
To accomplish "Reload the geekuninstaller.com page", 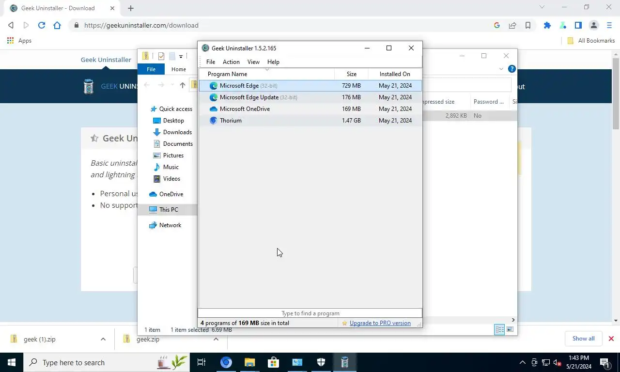I will [x=42, y=25].
